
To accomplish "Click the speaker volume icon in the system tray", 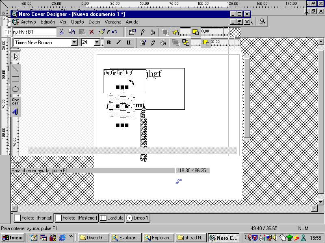I will 275,238.
